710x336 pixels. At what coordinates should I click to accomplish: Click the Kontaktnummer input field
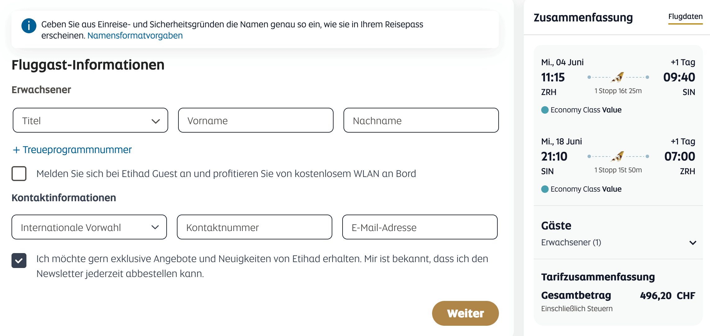click(254, 227)
